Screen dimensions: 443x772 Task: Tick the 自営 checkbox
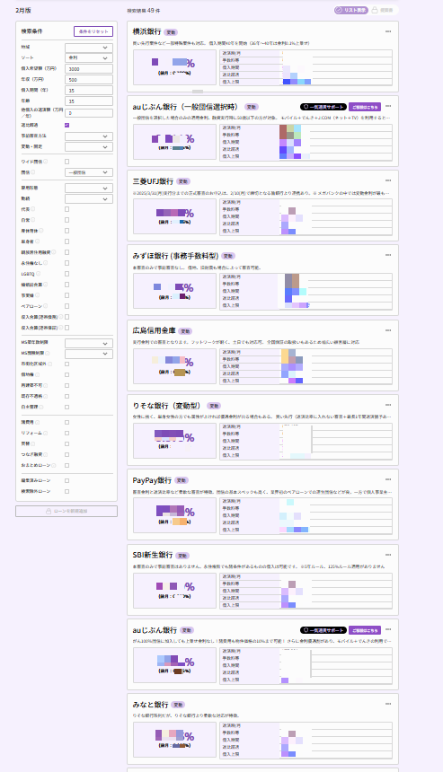pyautogui.click(x=67, y=220)
